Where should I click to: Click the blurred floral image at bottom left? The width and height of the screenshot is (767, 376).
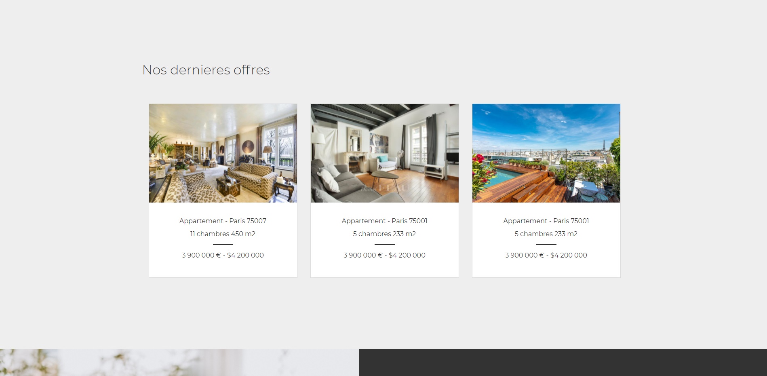click(179, 362)
